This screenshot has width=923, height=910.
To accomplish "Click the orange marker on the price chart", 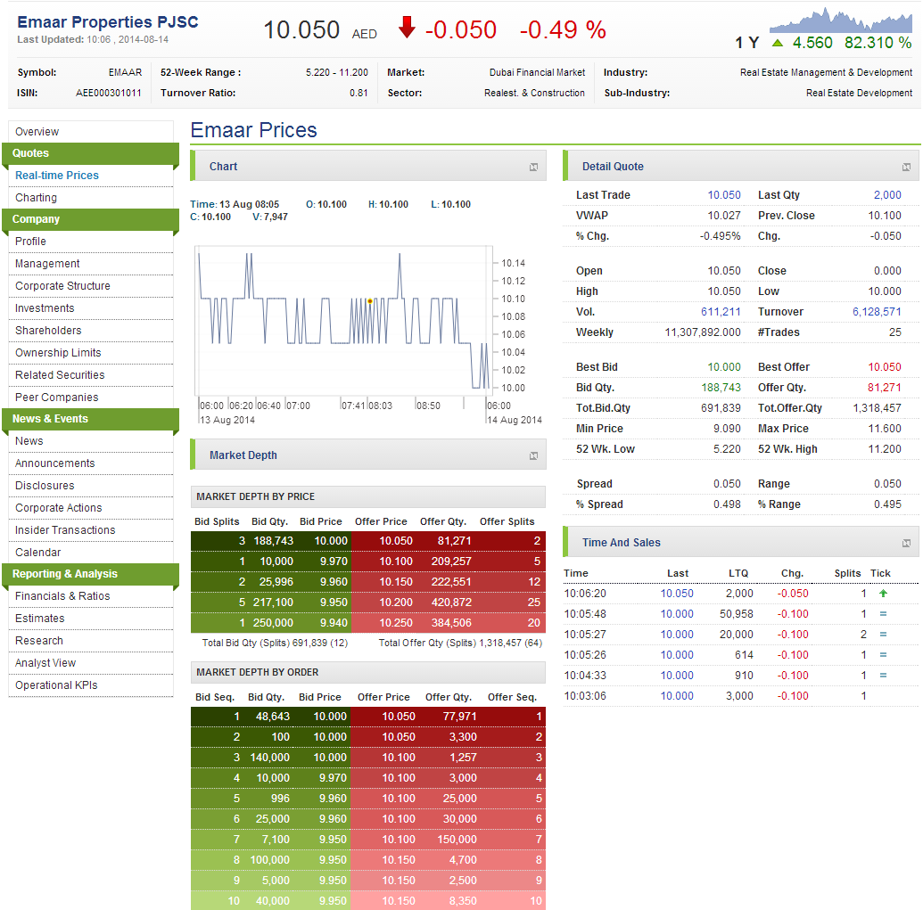I will pos(370,301).
